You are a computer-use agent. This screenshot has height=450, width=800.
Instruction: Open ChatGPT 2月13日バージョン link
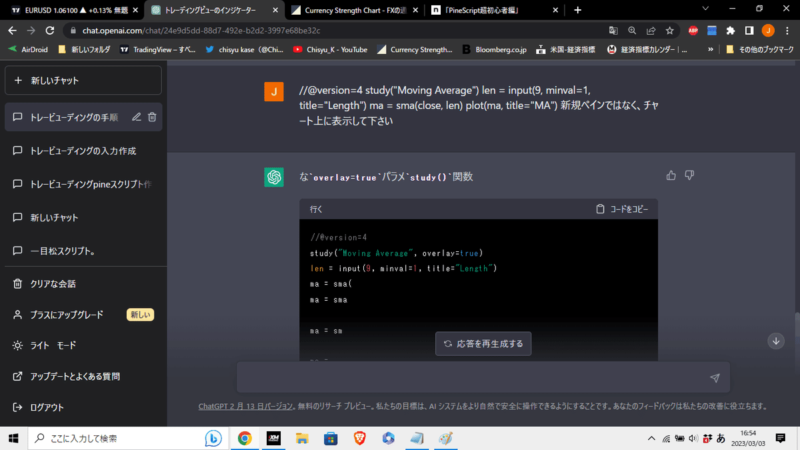tap(246, 406)
